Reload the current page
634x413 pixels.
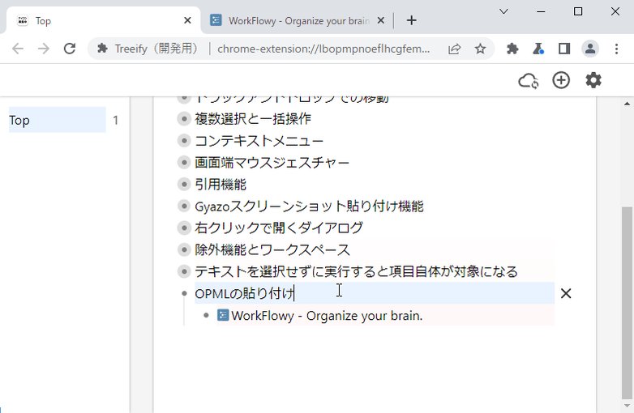pos(70,49)
